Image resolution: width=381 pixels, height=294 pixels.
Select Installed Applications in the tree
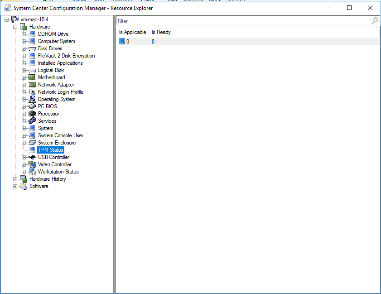60,63
